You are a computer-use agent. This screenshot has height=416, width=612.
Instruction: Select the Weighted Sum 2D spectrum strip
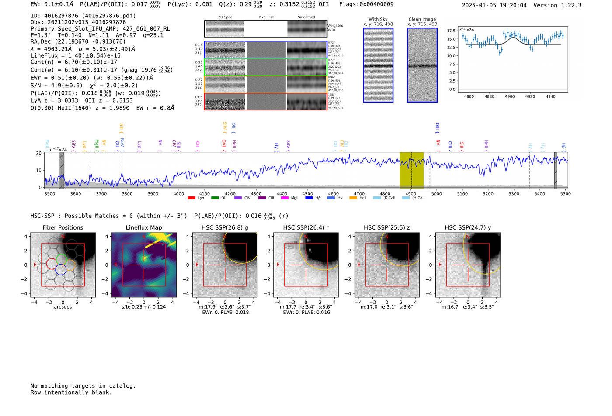click(x=265, y=29)
